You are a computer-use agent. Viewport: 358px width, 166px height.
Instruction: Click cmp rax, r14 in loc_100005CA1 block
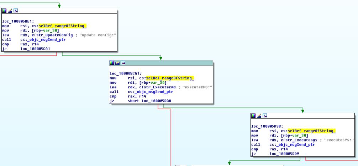click(128, 96)
